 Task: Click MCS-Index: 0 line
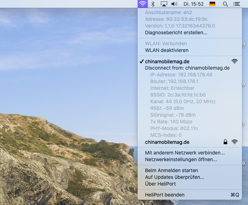[x=166, y=135]
